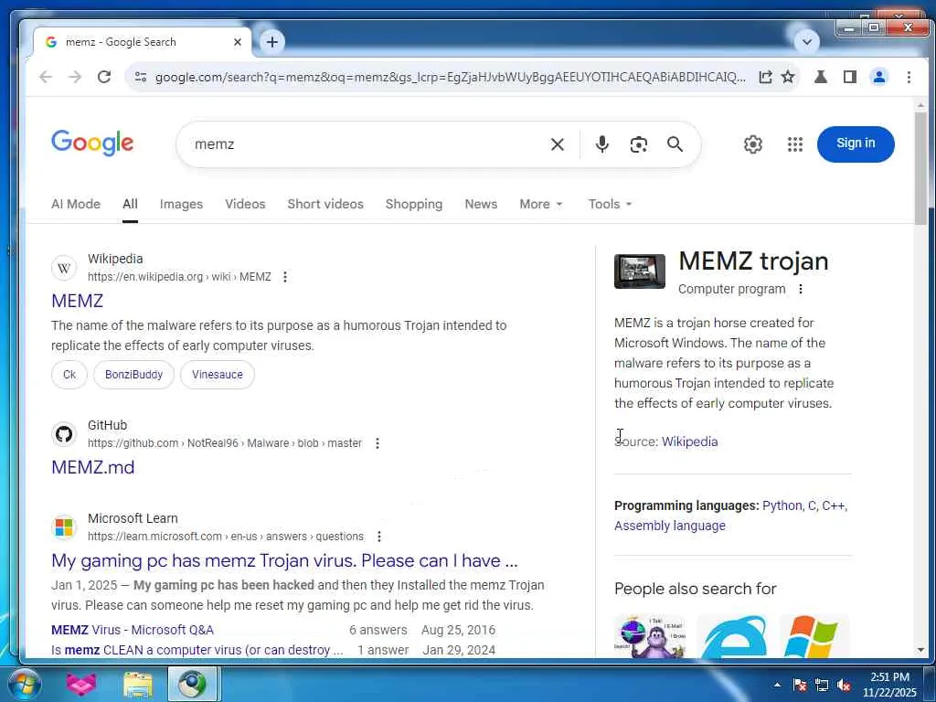This screenshot has height=702, width=936.
Task: Share this page from address bar
Action: (x=765, y=77)
